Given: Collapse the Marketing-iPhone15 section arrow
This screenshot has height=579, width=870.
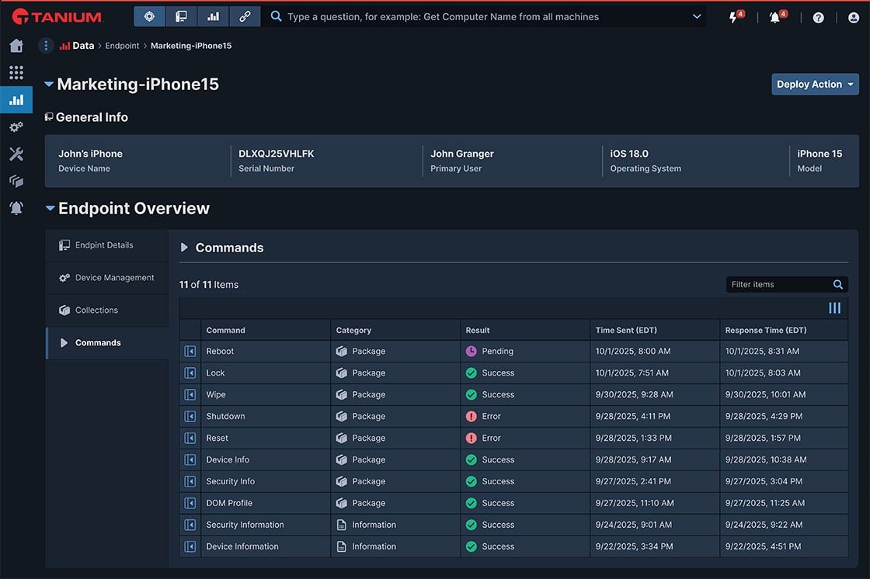Looking at the screenshot, I should click(49, 85).
